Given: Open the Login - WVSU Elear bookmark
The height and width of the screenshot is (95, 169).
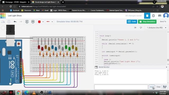Looking at the screenshot, I should [59, 11].
